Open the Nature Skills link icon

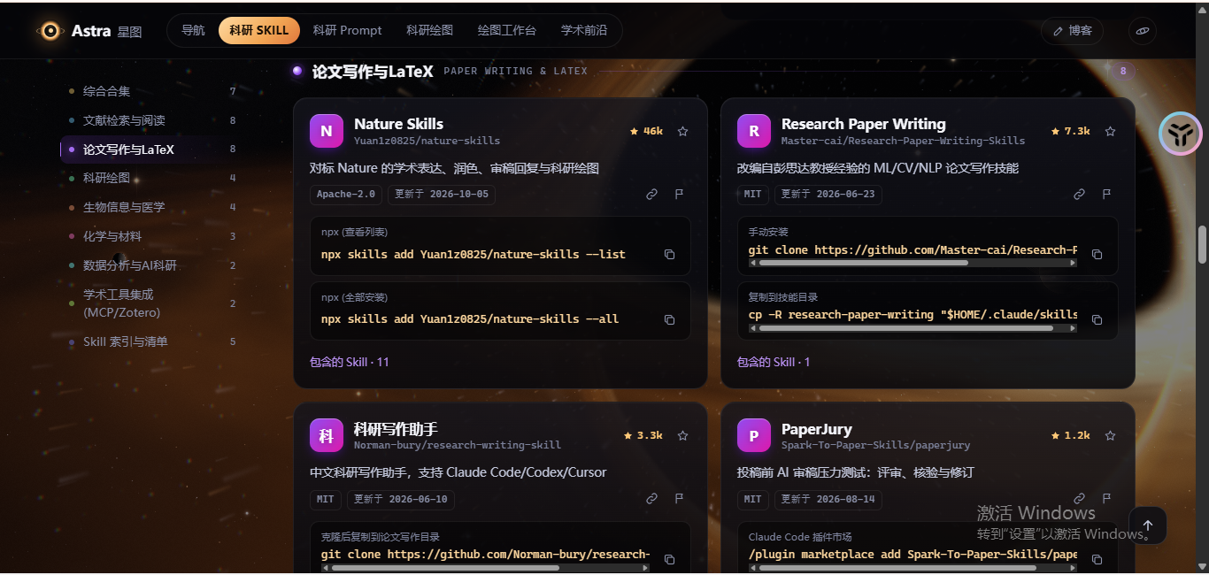pos(652,194)
